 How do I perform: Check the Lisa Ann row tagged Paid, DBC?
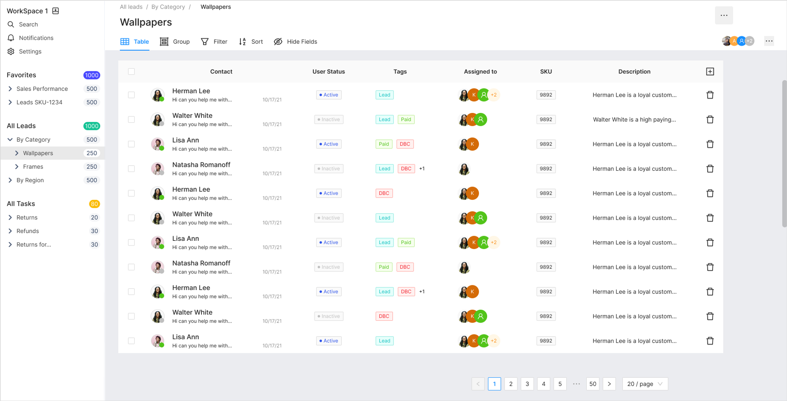coord(131,144)
